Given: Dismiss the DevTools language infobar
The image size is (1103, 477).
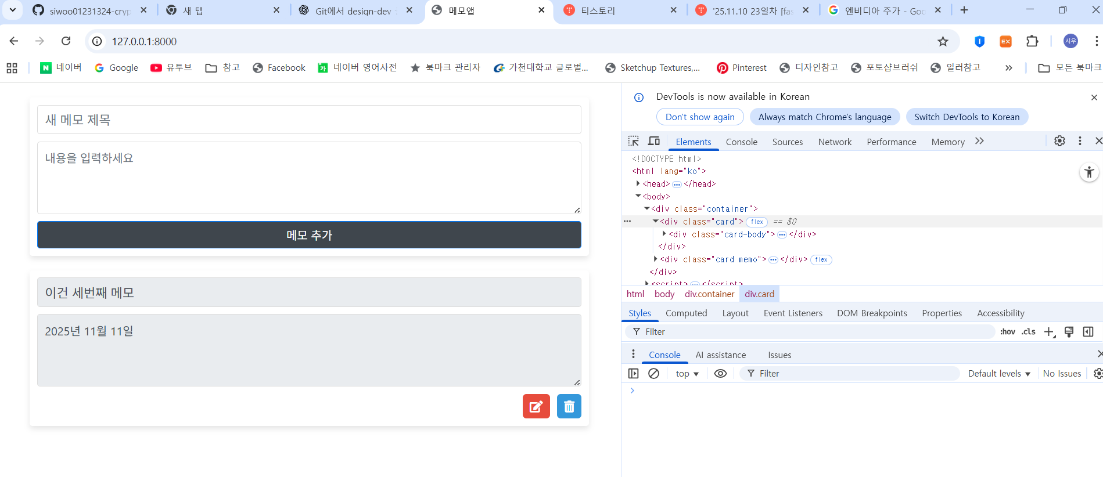Looking at the screenshot, I should (x=1094, y=97).
